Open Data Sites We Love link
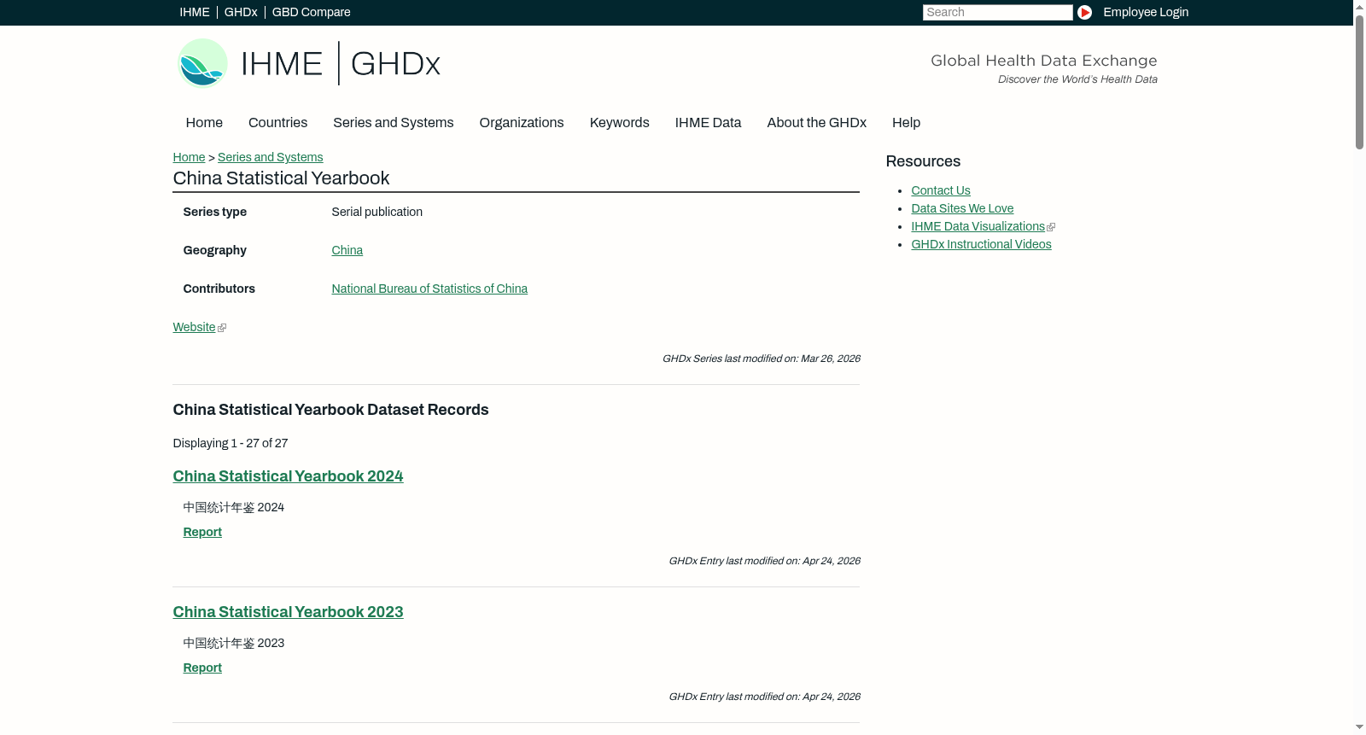Screen dimensions: 1366x735 tap(962, 208)
